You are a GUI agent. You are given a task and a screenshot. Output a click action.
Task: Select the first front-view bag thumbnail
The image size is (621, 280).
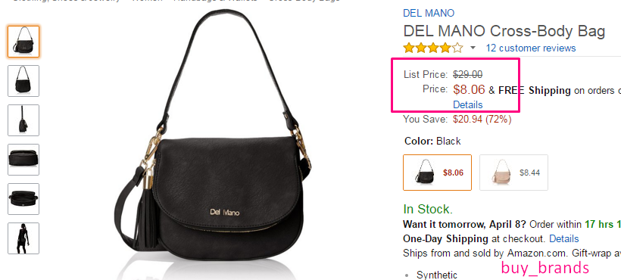pos(23,42)
